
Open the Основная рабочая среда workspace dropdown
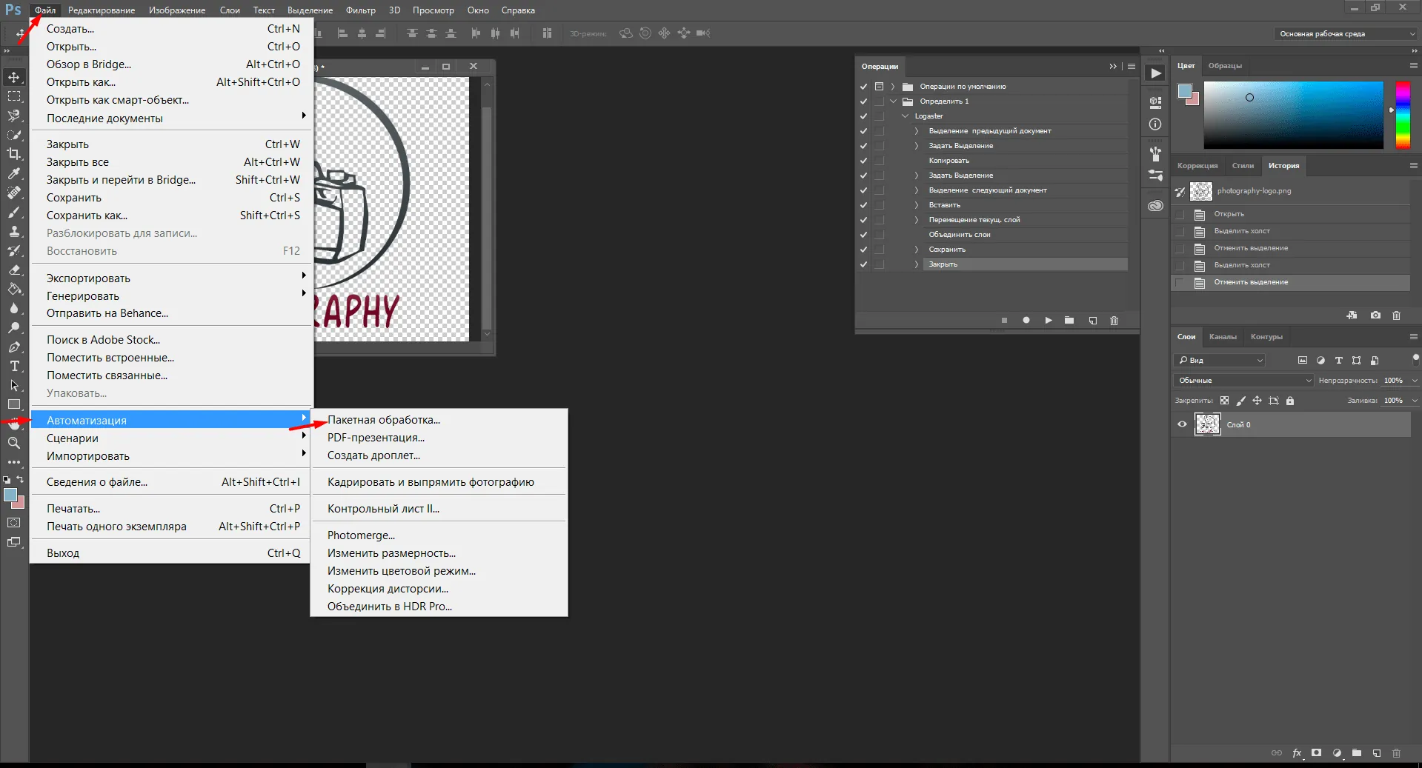point(1346,34)
